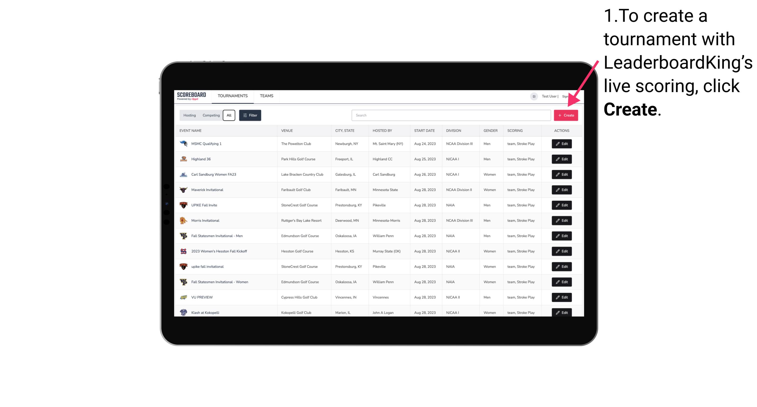Expand the TOURNAMENTS navigation tab

(232, 96)
